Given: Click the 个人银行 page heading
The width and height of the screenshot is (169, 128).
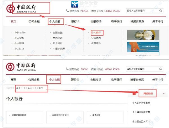Looking at the screenshot, I should pyautogui.click(x=14, y=99).
